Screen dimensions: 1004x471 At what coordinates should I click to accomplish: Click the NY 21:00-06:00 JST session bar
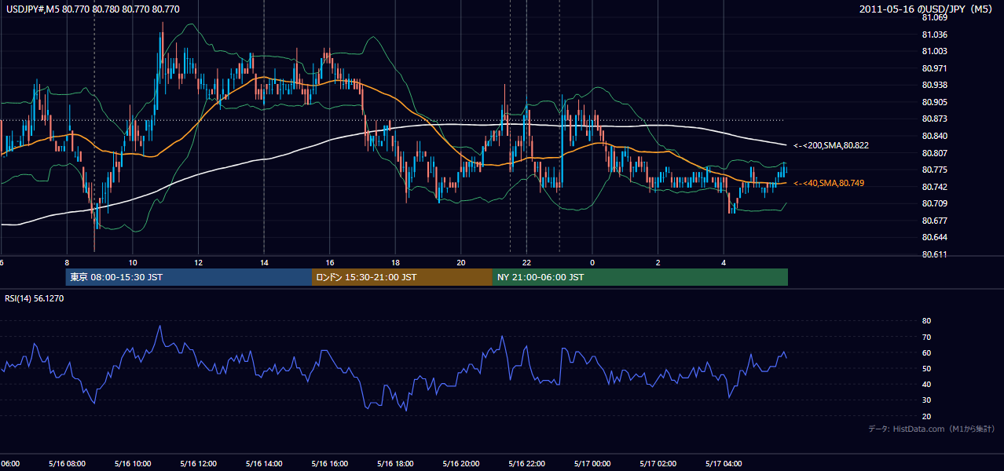tap(640, 277)
